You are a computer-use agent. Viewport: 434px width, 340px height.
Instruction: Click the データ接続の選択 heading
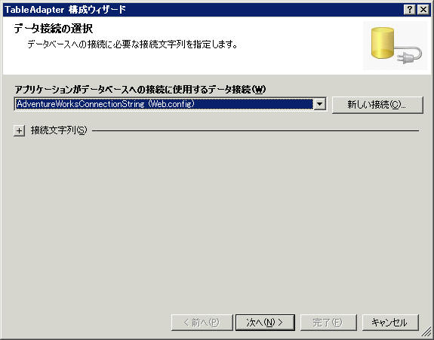click(x=54, y=29)
